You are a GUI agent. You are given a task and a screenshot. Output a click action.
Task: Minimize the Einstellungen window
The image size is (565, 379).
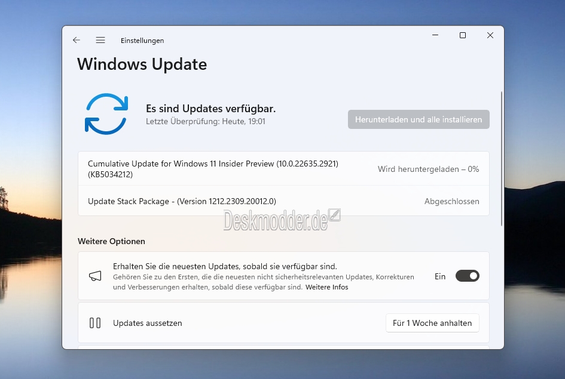click(435, 35)
